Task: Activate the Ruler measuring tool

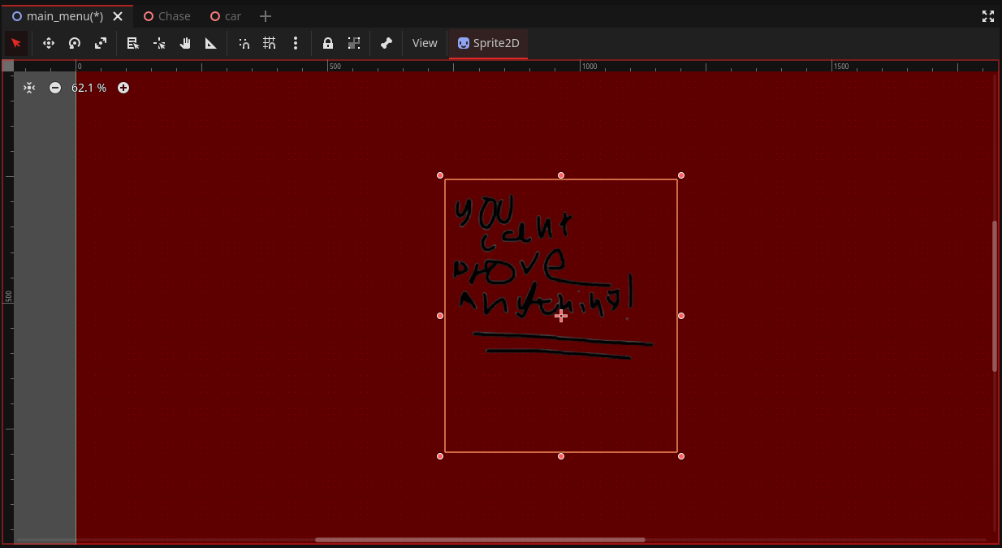Action: (211, 43)
